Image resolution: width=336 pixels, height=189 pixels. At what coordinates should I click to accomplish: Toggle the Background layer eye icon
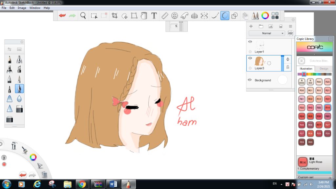250,80
